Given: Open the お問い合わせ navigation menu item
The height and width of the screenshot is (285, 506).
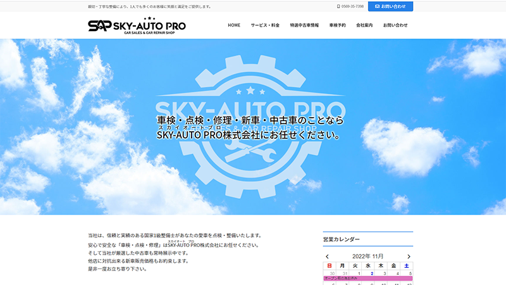Looking at the screenshot, I should pyautogui.click(x=395, y=25).
